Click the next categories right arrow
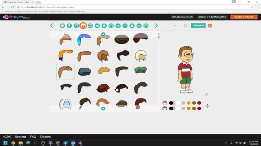The image size is (261, 146). pos(156,26)
